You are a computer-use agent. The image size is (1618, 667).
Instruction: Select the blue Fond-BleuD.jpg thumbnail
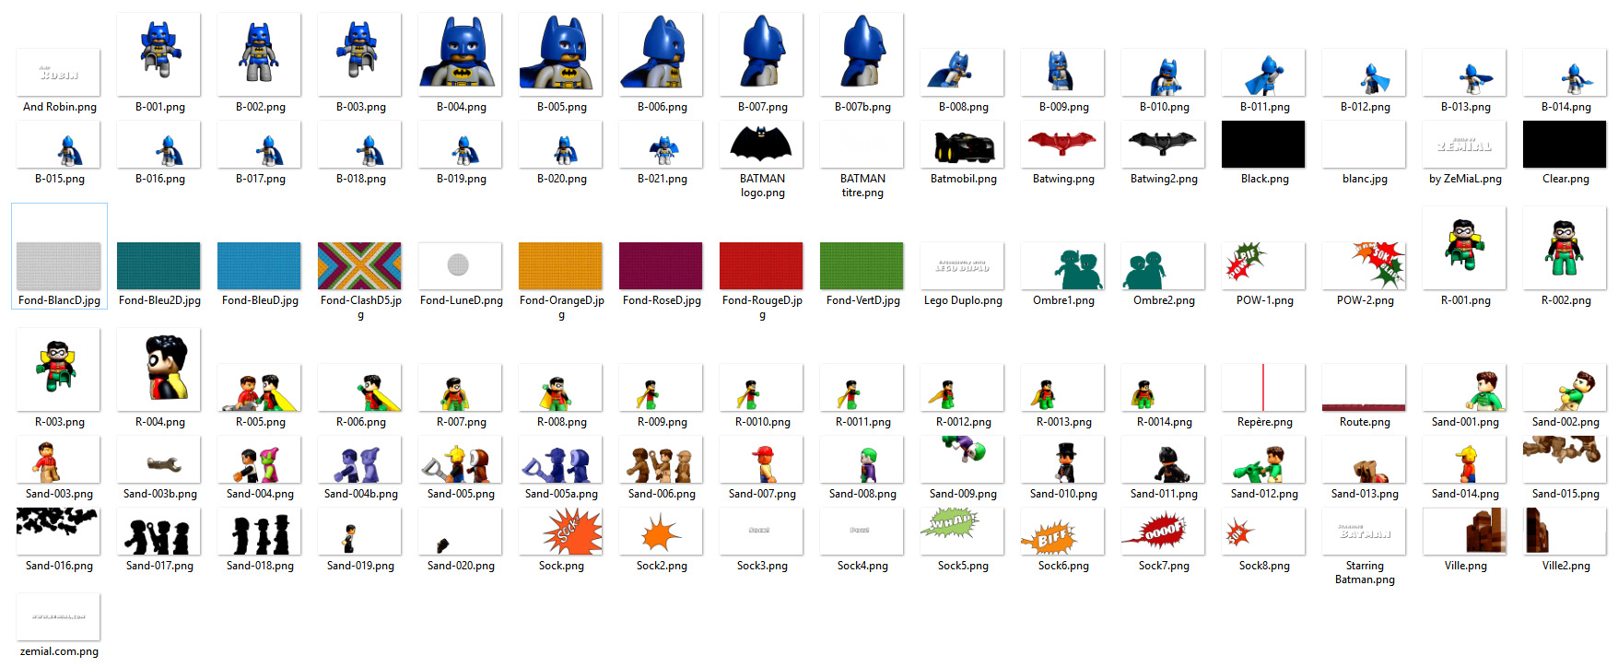[x=260, y=266]
